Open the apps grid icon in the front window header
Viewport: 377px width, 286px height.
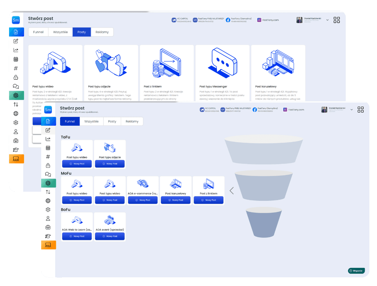(361, 110)
